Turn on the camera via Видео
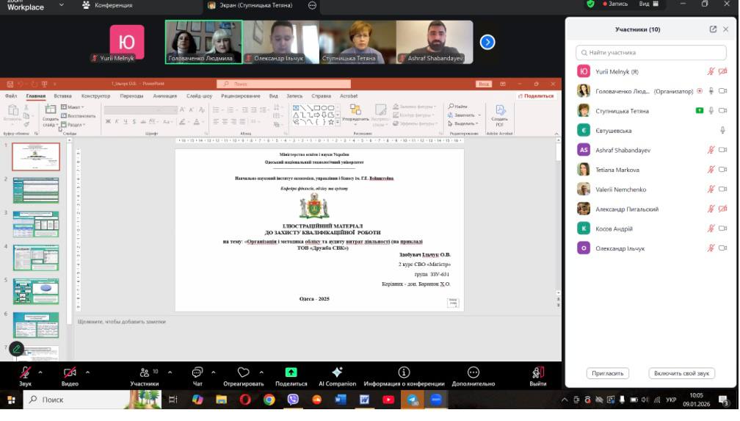Screen dimensions: 740x421 point(70,375)
